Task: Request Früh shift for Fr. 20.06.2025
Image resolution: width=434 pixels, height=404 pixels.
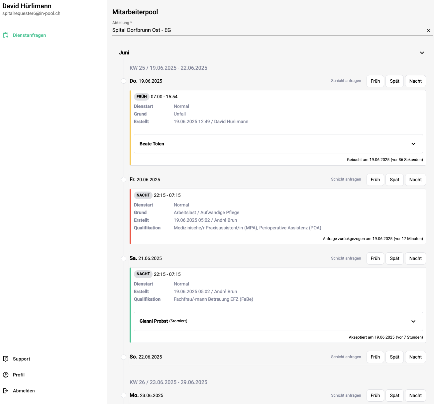Action: pos(375,180)
